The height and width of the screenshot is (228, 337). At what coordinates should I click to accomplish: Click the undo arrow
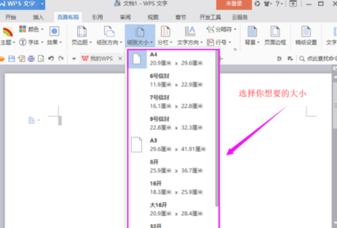pyautogui.click(x=51, y=58)
